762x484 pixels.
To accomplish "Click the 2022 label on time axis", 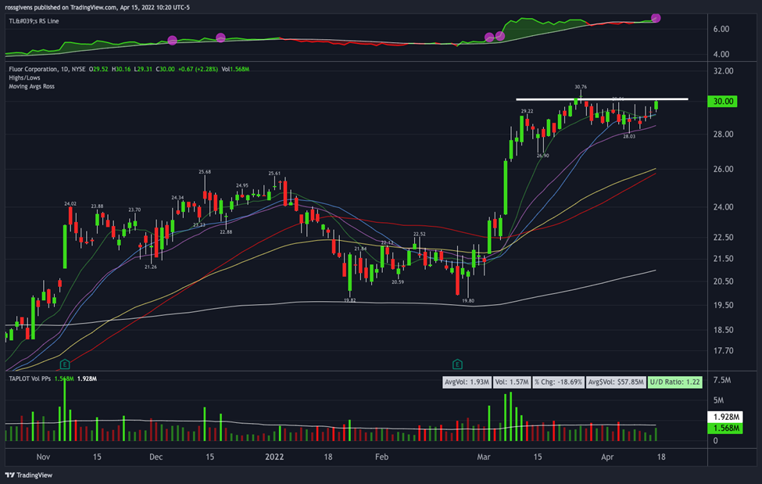I will tap(274, 457).
